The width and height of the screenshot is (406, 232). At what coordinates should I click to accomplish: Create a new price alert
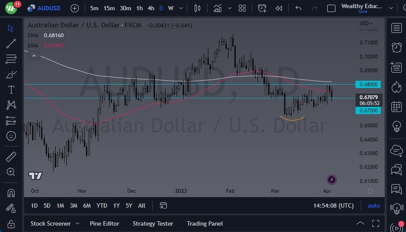pyautogui.click(x=262, y=8)
